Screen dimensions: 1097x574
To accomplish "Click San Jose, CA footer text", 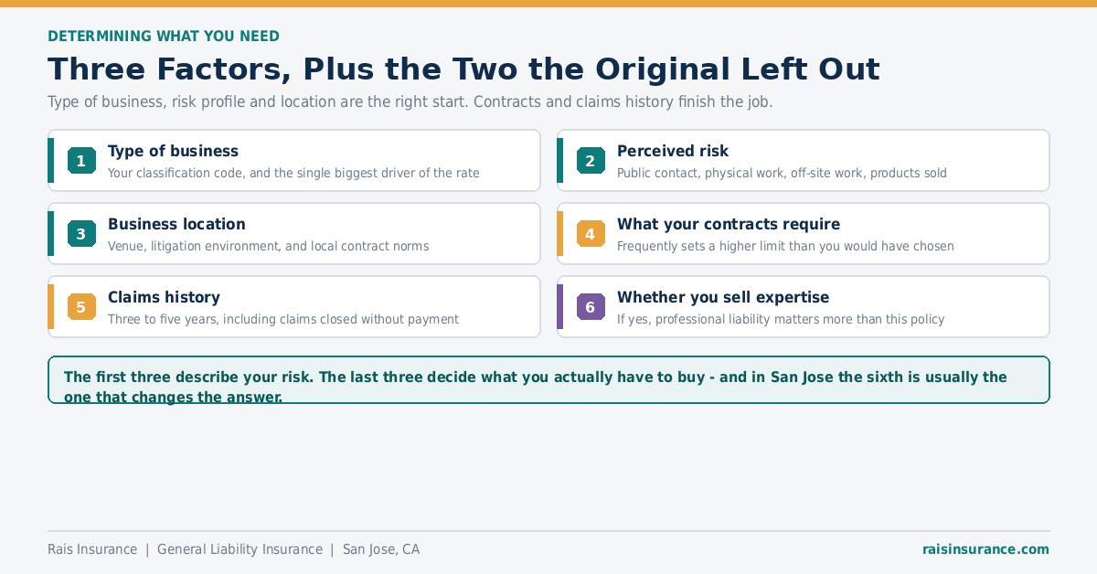I will click(381, 549).
